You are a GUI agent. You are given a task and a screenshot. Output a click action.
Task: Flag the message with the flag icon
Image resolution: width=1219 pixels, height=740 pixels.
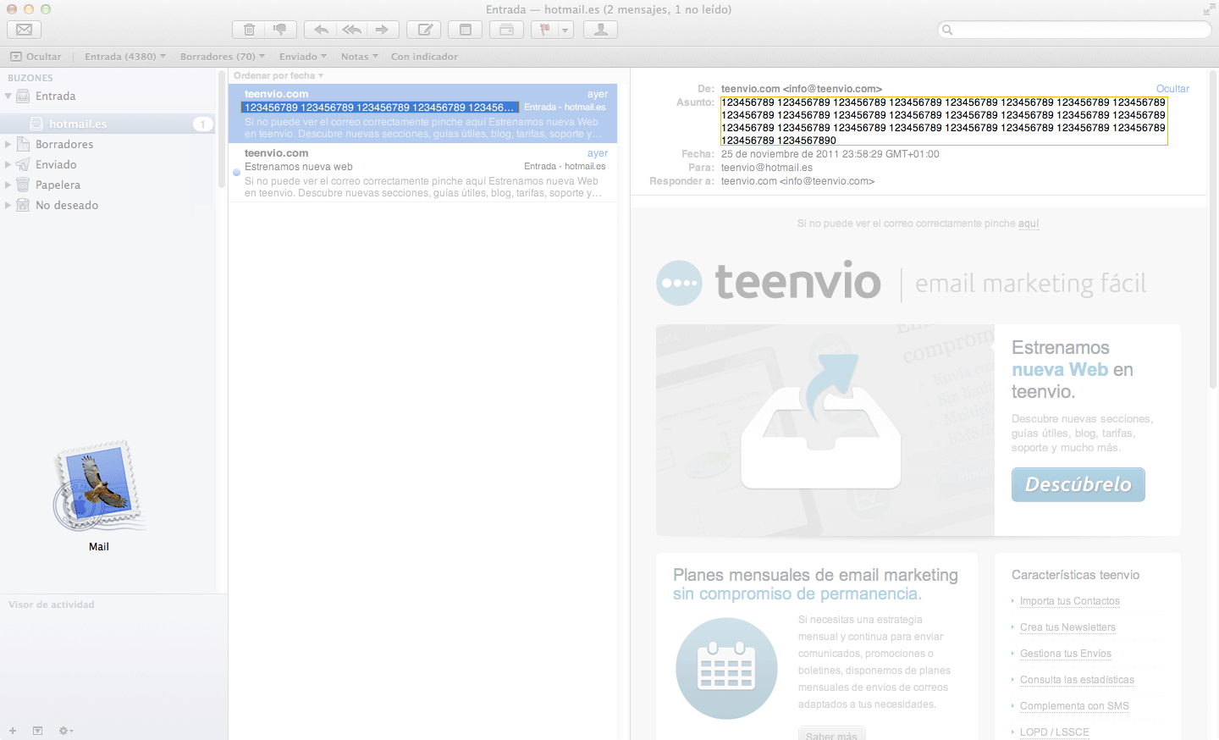544,30
